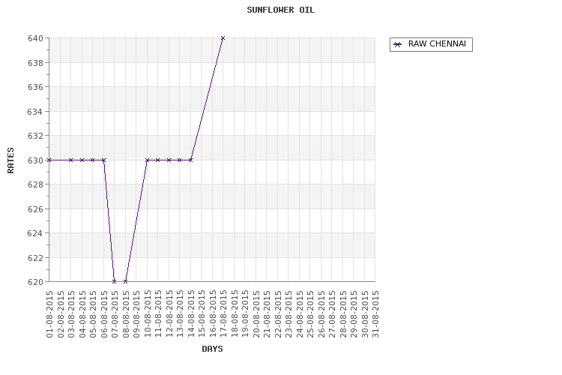Select the 03-08-2015 data marker
This screenshot has height=375, width=562.
(71, 160)
